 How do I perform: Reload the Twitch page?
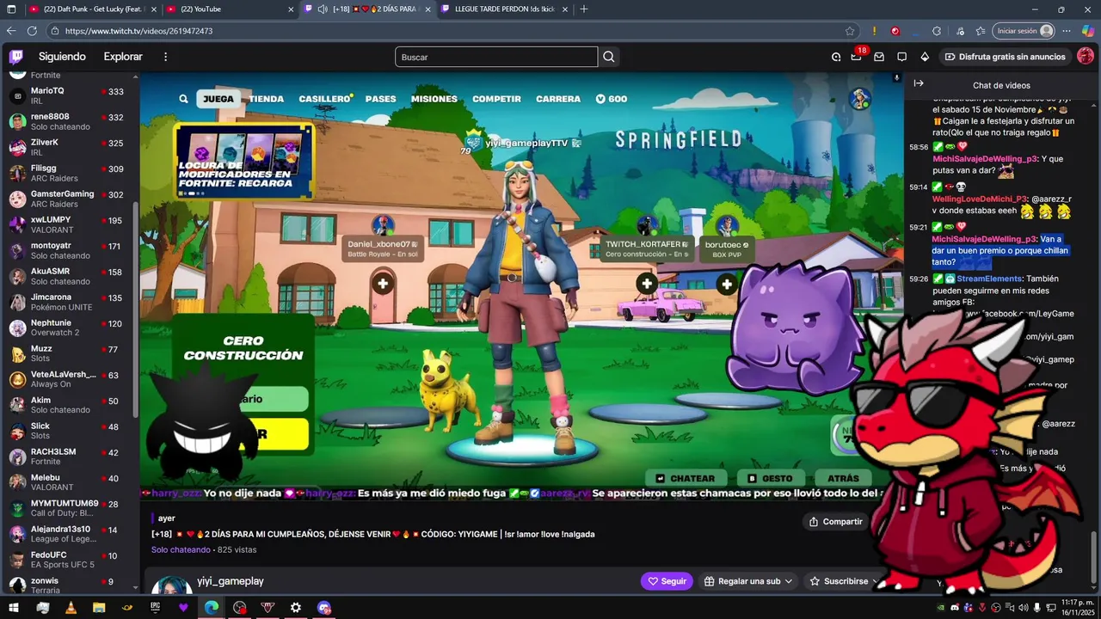(x=32, y=31)
